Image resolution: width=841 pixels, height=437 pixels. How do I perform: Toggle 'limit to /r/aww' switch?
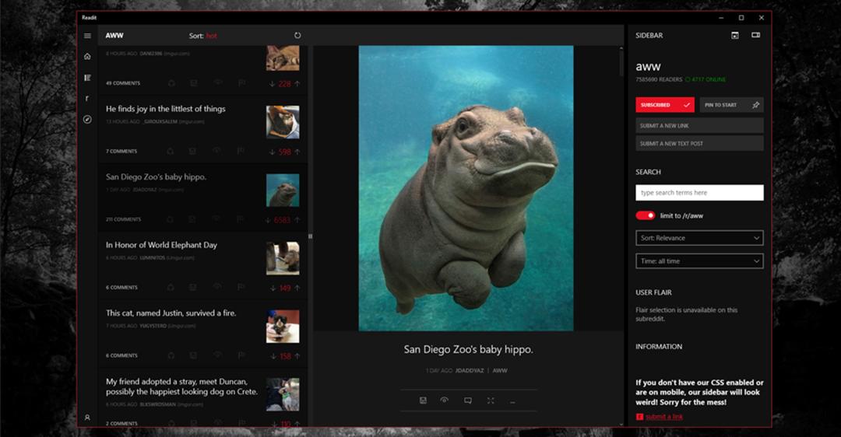coord(646,215)
